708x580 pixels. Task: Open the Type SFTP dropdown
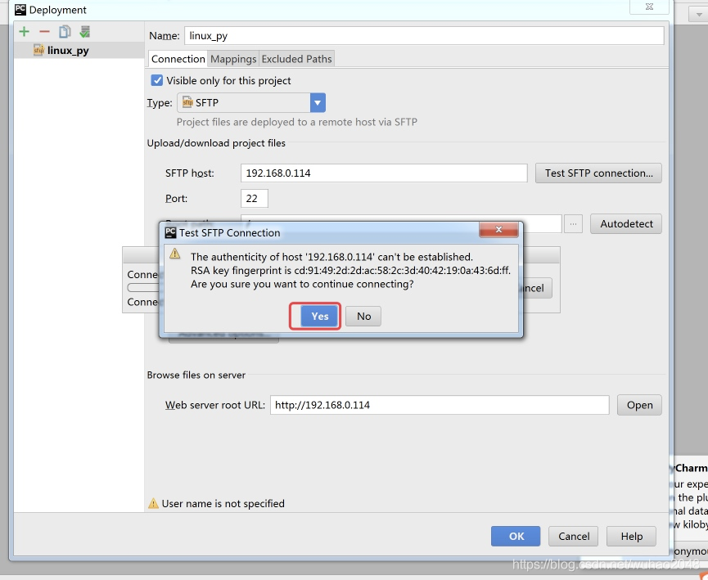click(251, 103)
